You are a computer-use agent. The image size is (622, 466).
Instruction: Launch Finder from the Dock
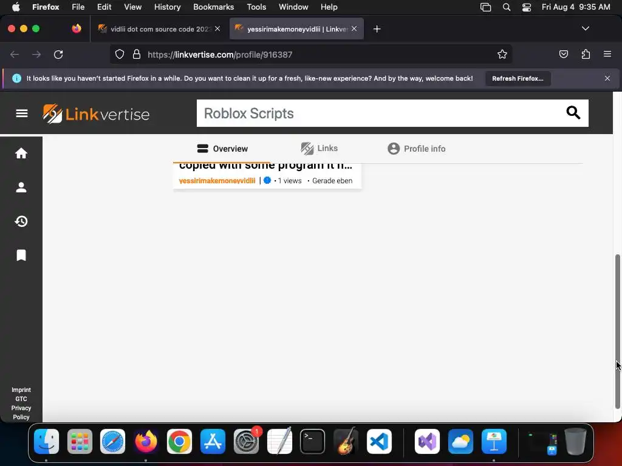pos(46,441)
